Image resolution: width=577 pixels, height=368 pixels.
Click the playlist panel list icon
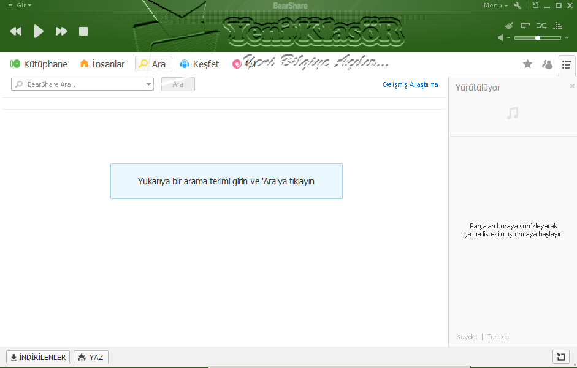pos(567,64)
